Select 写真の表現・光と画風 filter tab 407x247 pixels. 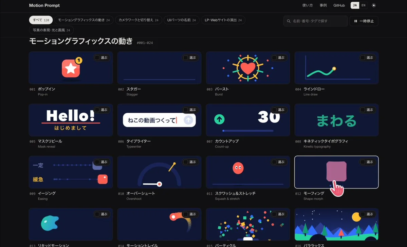(51, 30)
